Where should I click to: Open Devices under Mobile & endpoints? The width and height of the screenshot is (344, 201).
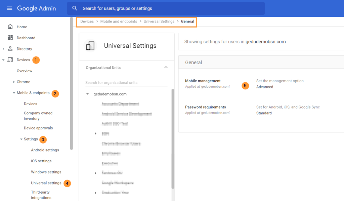tap(31, 104)
